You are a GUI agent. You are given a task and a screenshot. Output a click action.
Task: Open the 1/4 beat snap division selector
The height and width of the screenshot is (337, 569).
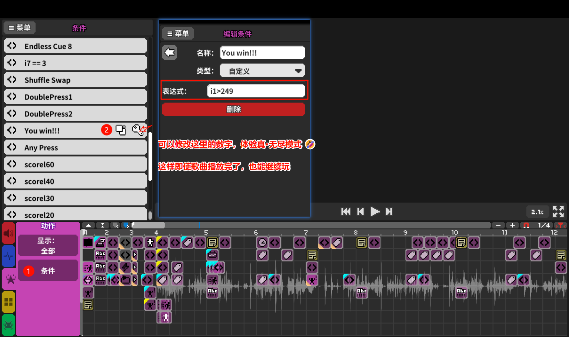(x=544, y=225)
